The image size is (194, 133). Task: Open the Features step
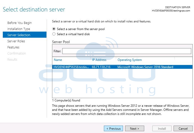pyautogui.click(x=13, y=47)
